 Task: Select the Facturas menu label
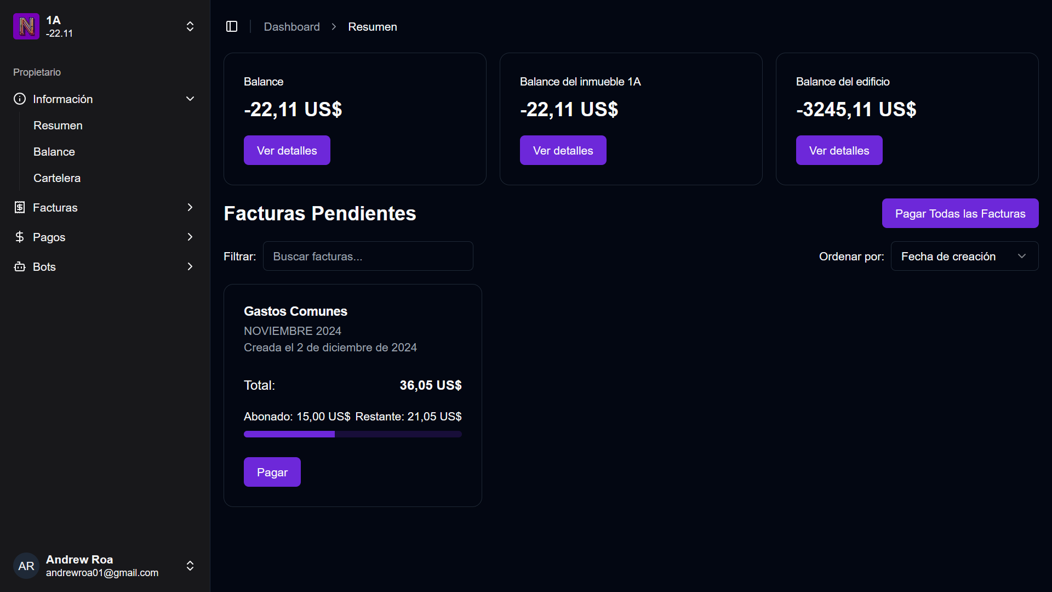(55, 207)
